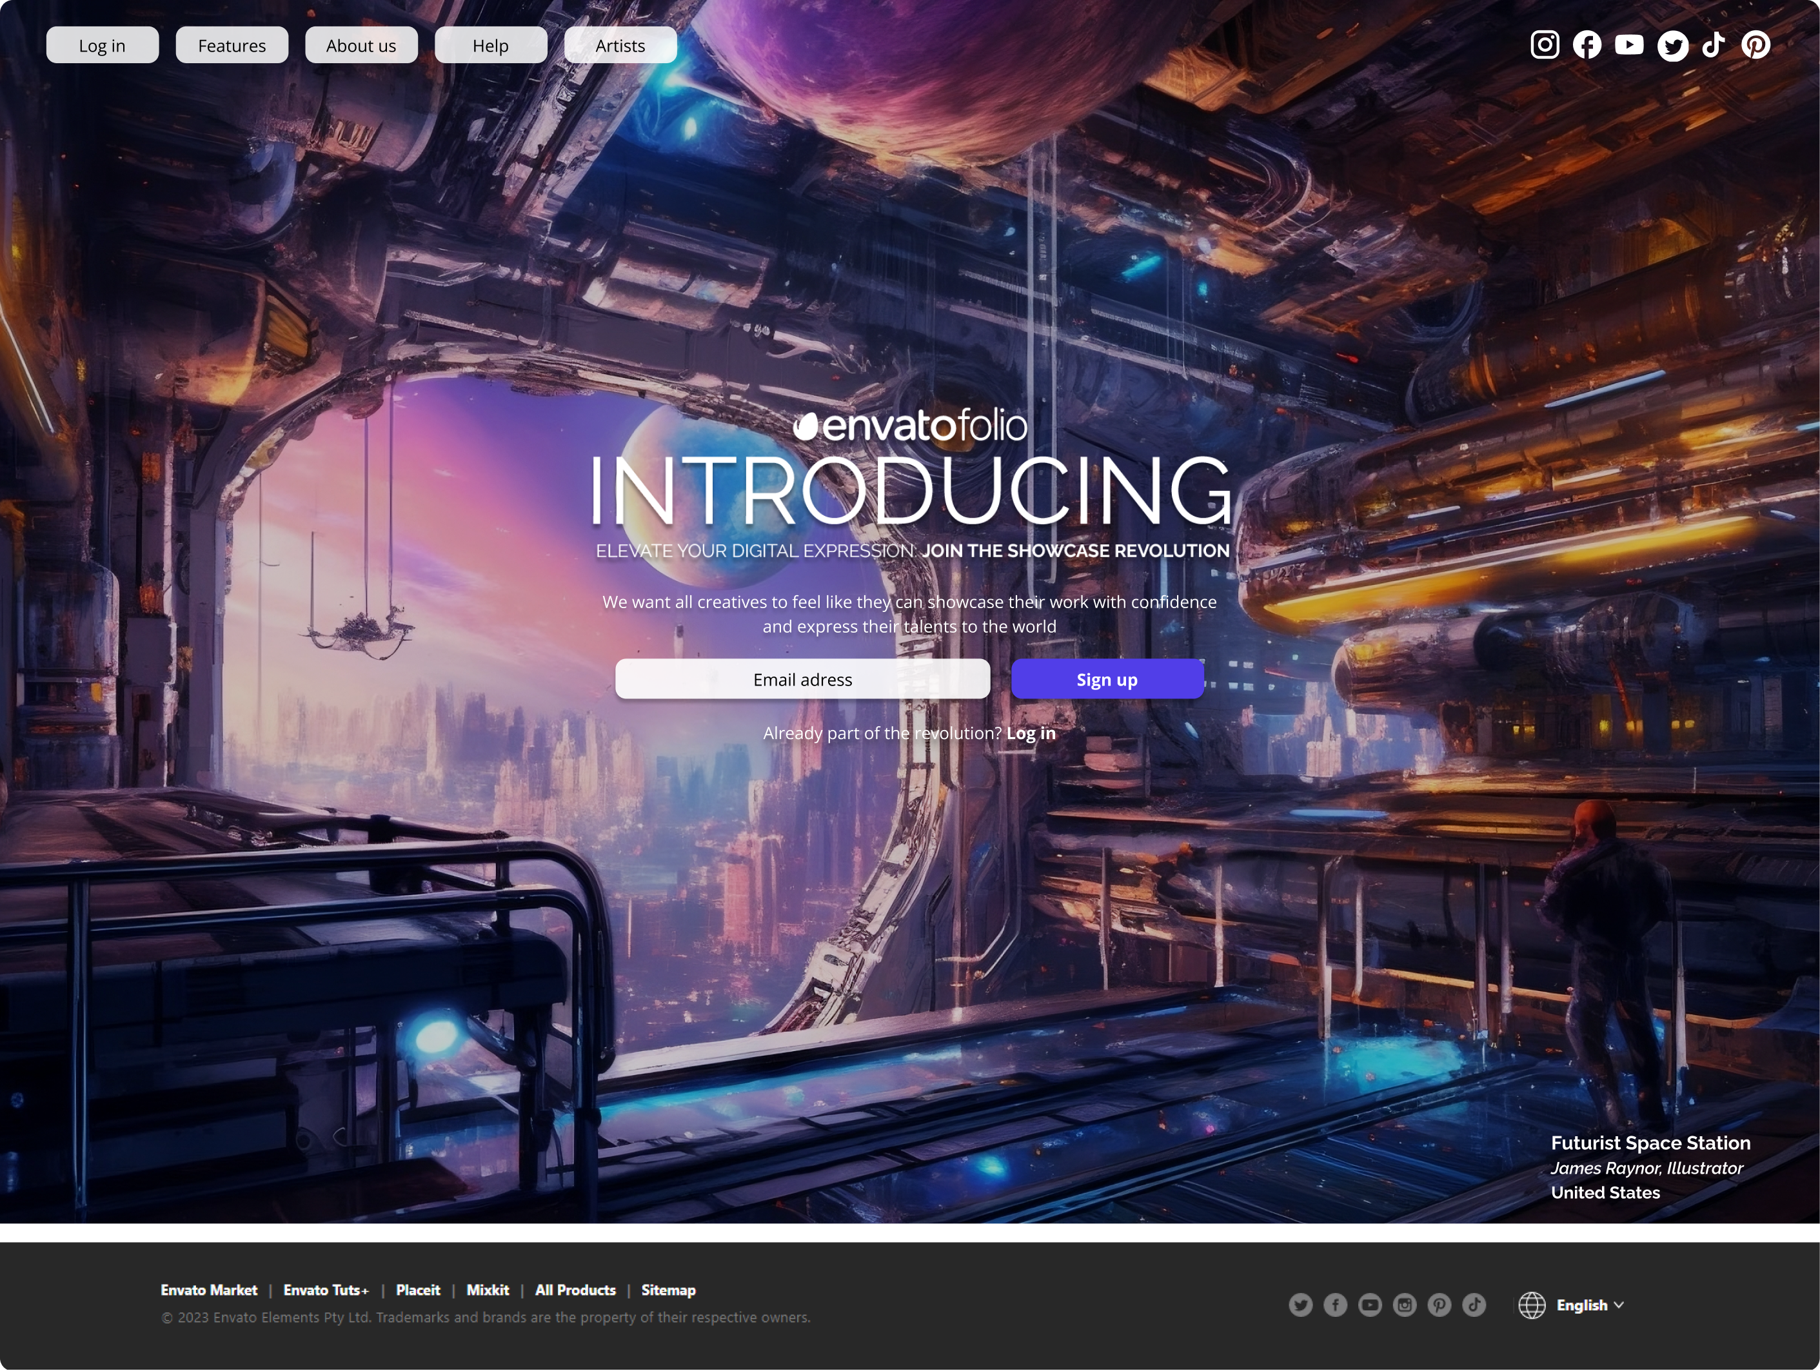This screenshot has height=1371, width=1820.
Task: Open Facebook from the top header icons
Action: coord(1587,44)
